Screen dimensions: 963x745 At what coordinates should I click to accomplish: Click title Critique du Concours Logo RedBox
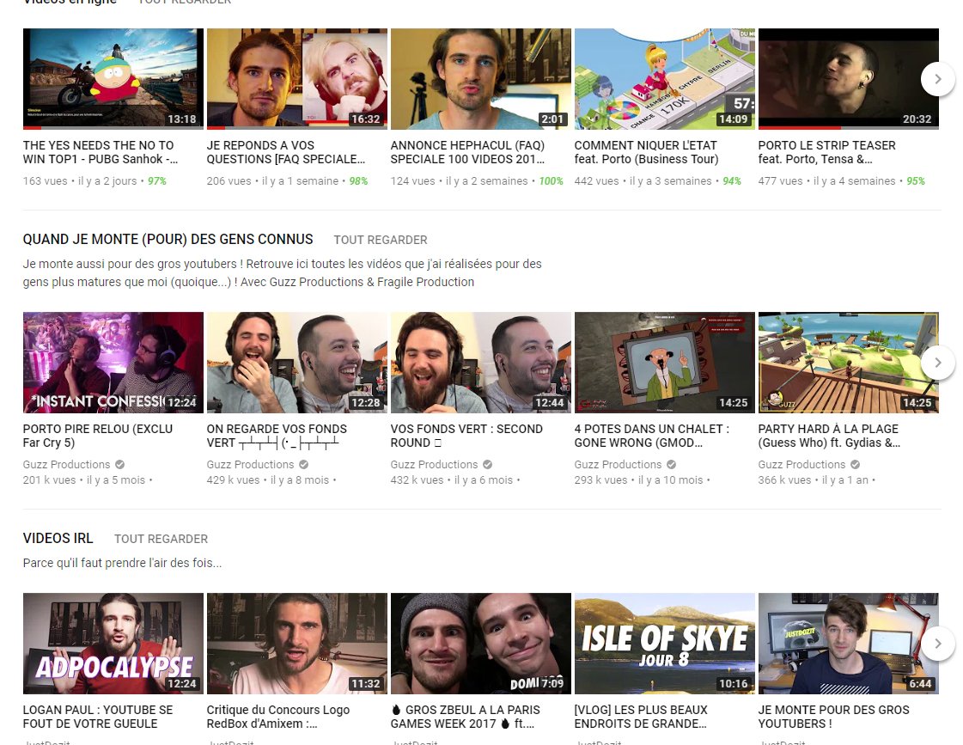(x=278, y=717)
